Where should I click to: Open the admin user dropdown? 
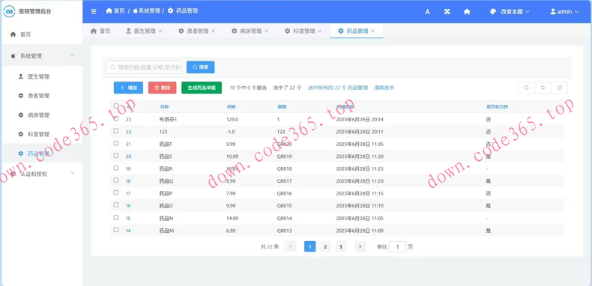pos(564,12)
